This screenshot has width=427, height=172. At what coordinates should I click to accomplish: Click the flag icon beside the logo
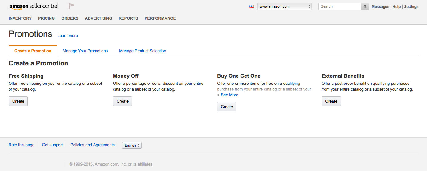click(71, 6)
